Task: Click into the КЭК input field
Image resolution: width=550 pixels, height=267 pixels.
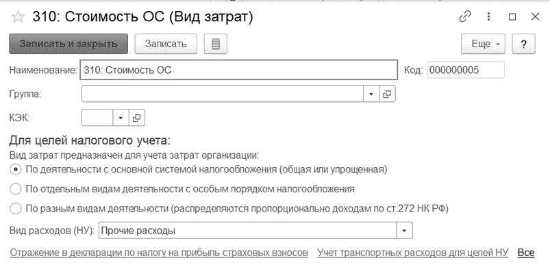Action: point(97,118)
